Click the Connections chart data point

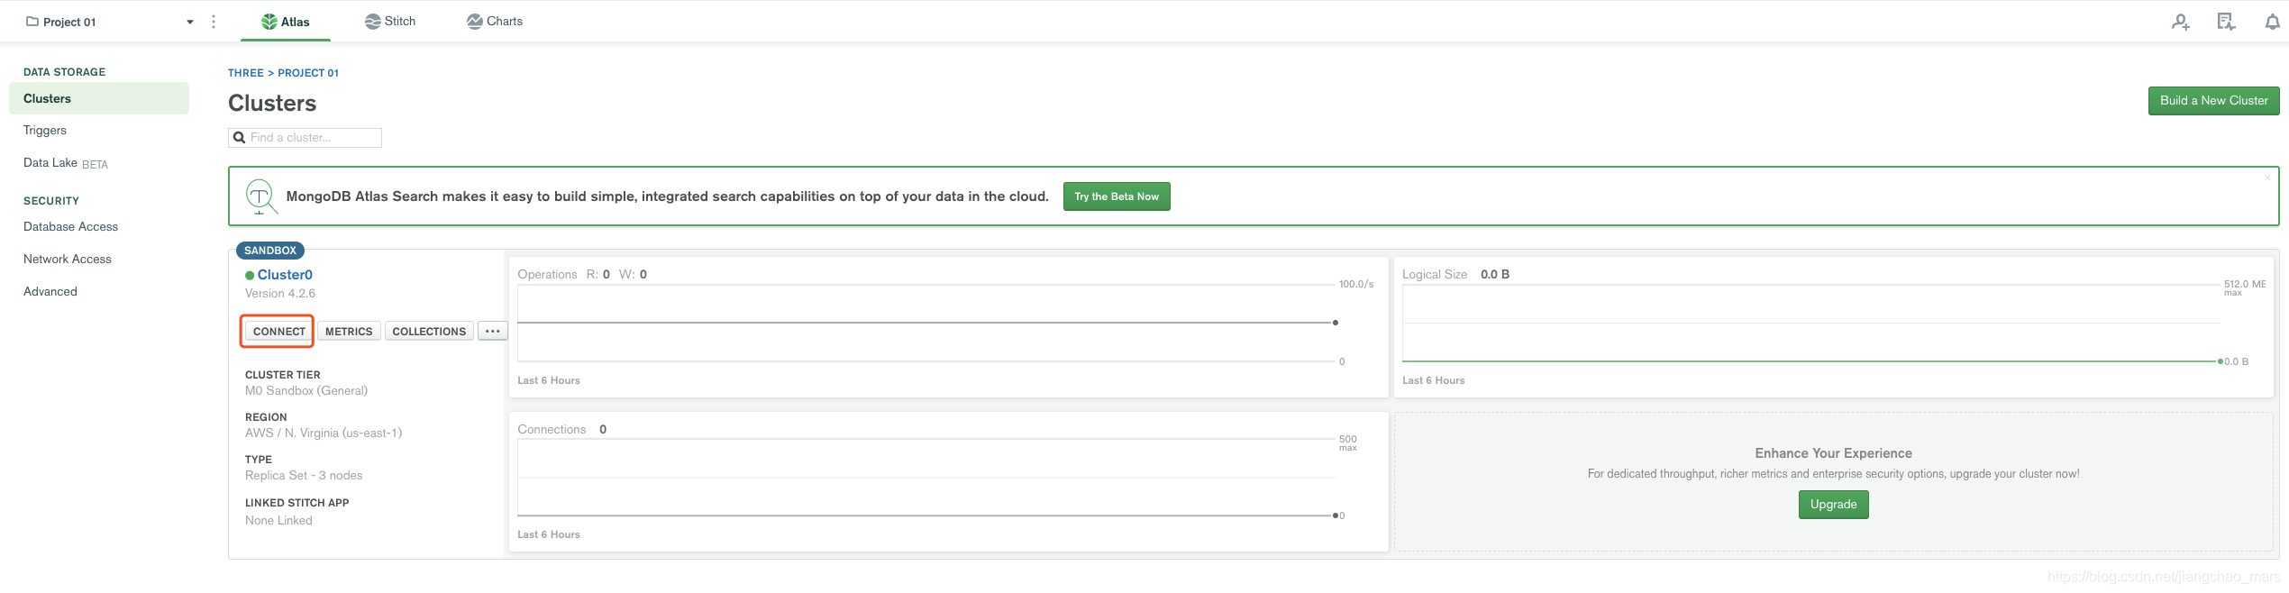[x=1336, y=515]
